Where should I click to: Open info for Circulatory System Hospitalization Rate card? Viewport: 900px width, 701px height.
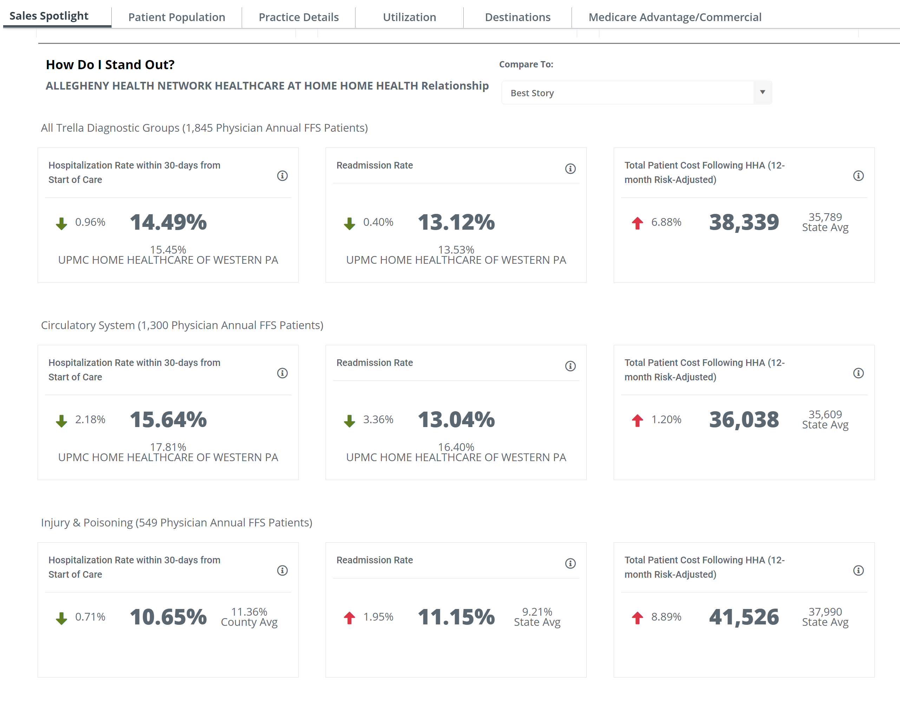[282, 373]
